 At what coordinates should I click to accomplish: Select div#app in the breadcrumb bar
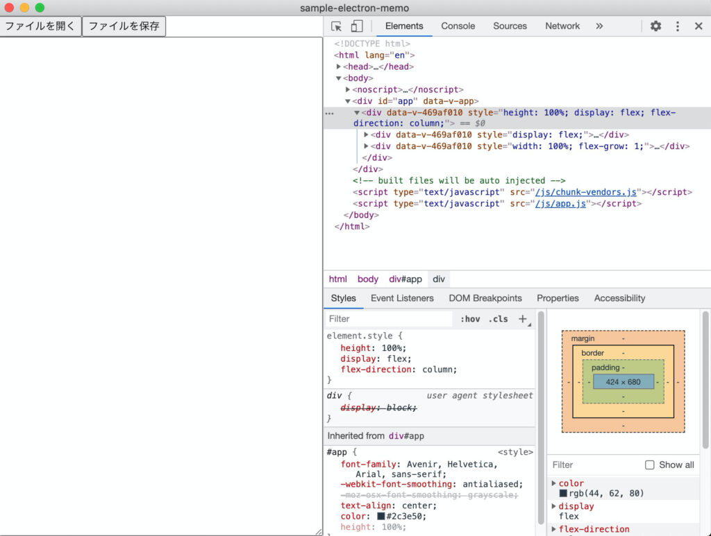click(x=405, y=279)
